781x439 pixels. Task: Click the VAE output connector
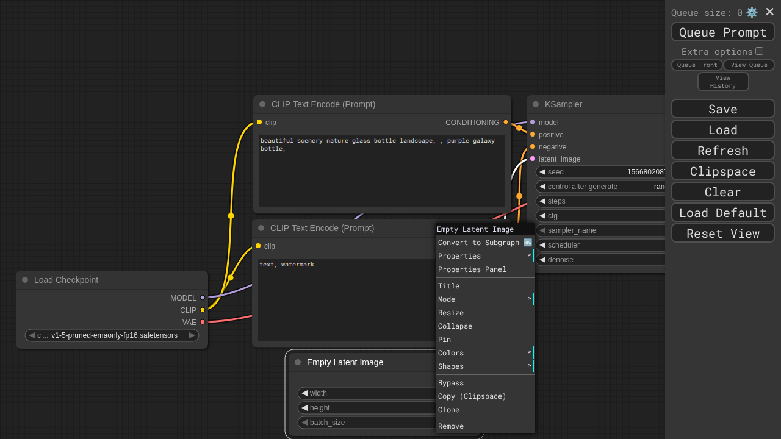coord(203,322)
